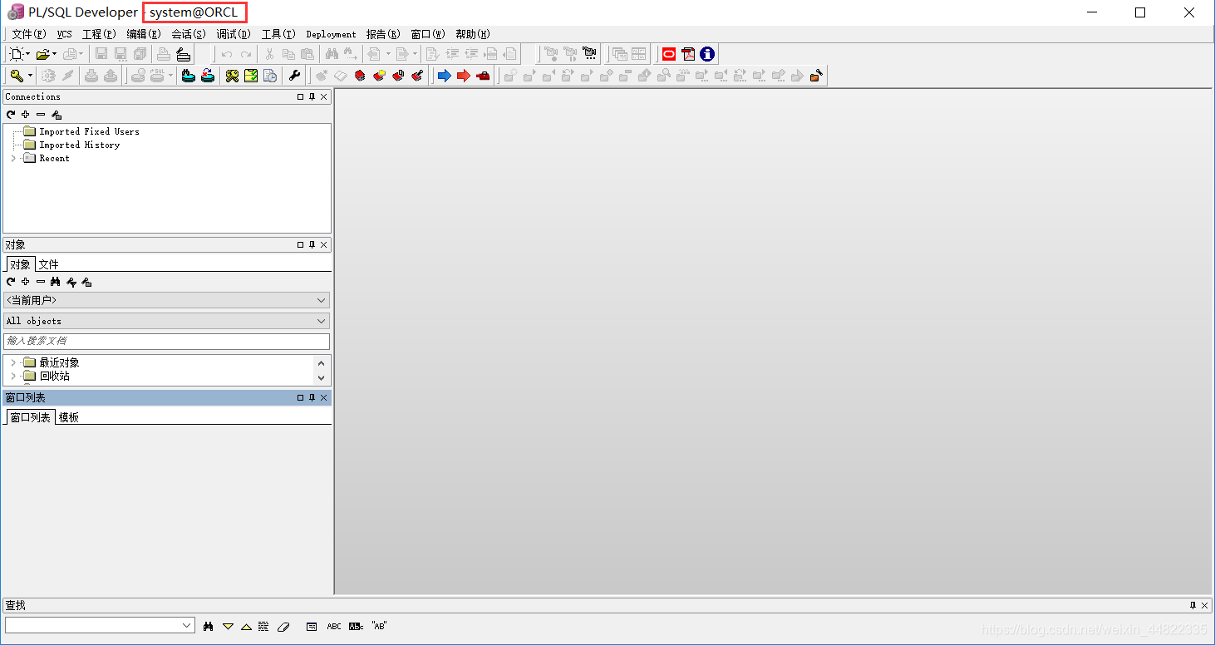Expand the Open folder dropdown arrow
Viewport: 1215px width, 645px height.
pyautogui.click(x=54, y=54)
